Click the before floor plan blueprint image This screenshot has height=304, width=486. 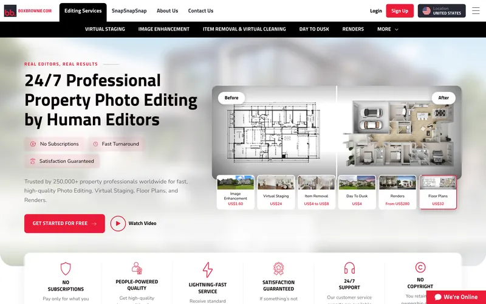274,133
